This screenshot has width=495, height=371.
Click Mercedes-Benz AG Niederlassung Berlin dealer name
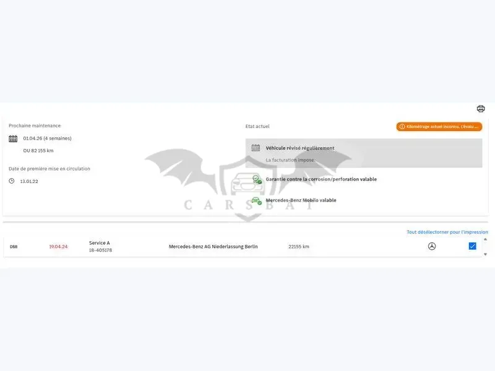pyautogui.click(x=213, y=246)
